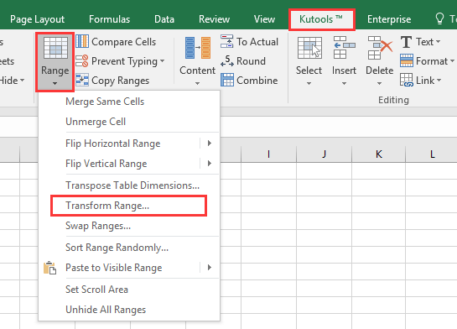Switch to the Review tab
The width and height of the screenshot is (457, 329).
(x=214, y=19)
